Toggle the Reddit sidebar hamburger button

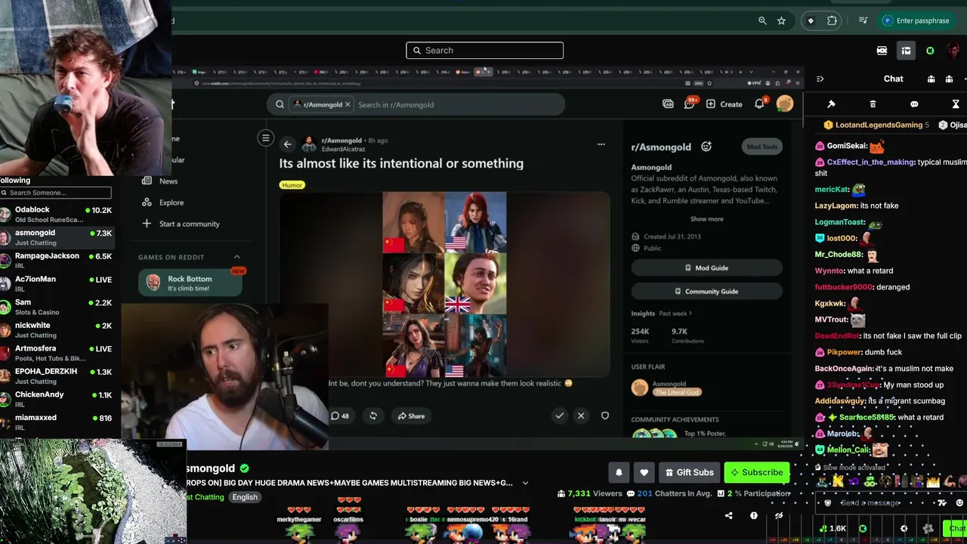coord(265,138)
